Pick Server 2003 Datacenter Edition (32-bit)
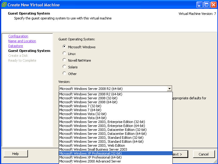The width and height of the screenshot is (218, 164). pyautogui.click(x=116, y=130)
